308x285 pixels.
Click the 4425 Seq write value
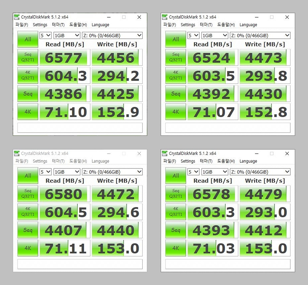pos(117,94)
